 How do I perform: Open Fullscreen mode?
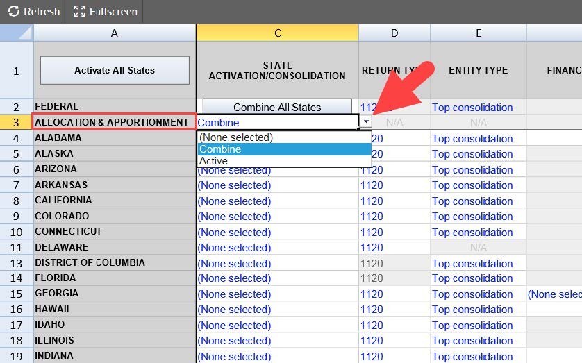coord(106,12)
